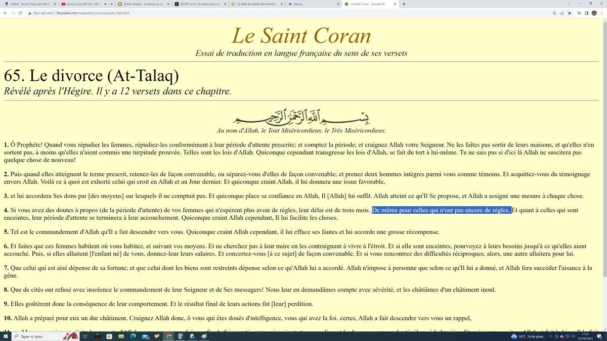Screen dimensions: 607x341
Task: Switch to the 'Autour d'un VR' YouTube tab
Action: point(86,4)
